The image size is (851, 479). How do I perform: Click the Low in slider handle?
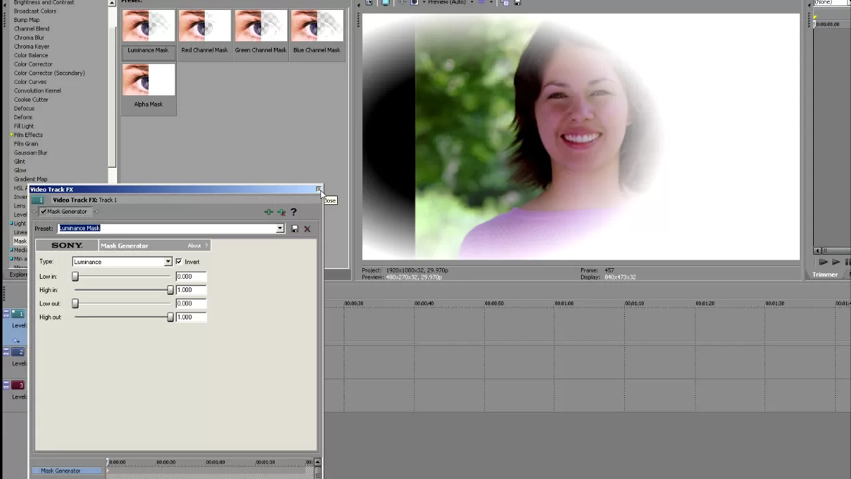click(75, 277)
